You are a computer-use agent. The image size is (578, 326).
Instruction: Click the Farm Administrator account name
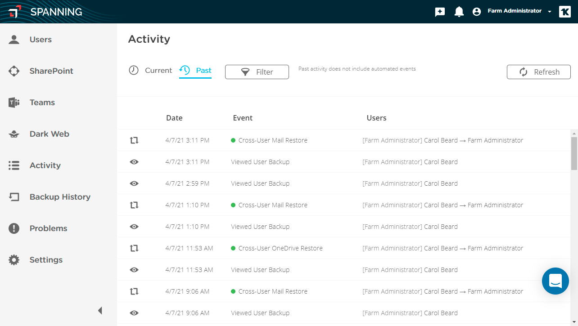[x=515, y=11]
